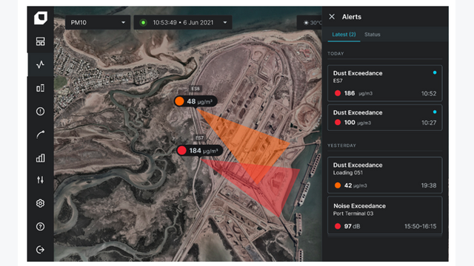This screenshot has height=266, width=474.
Task: Open the alerts exclamation icon in sidebar
Action: click(x=41, y=112)
